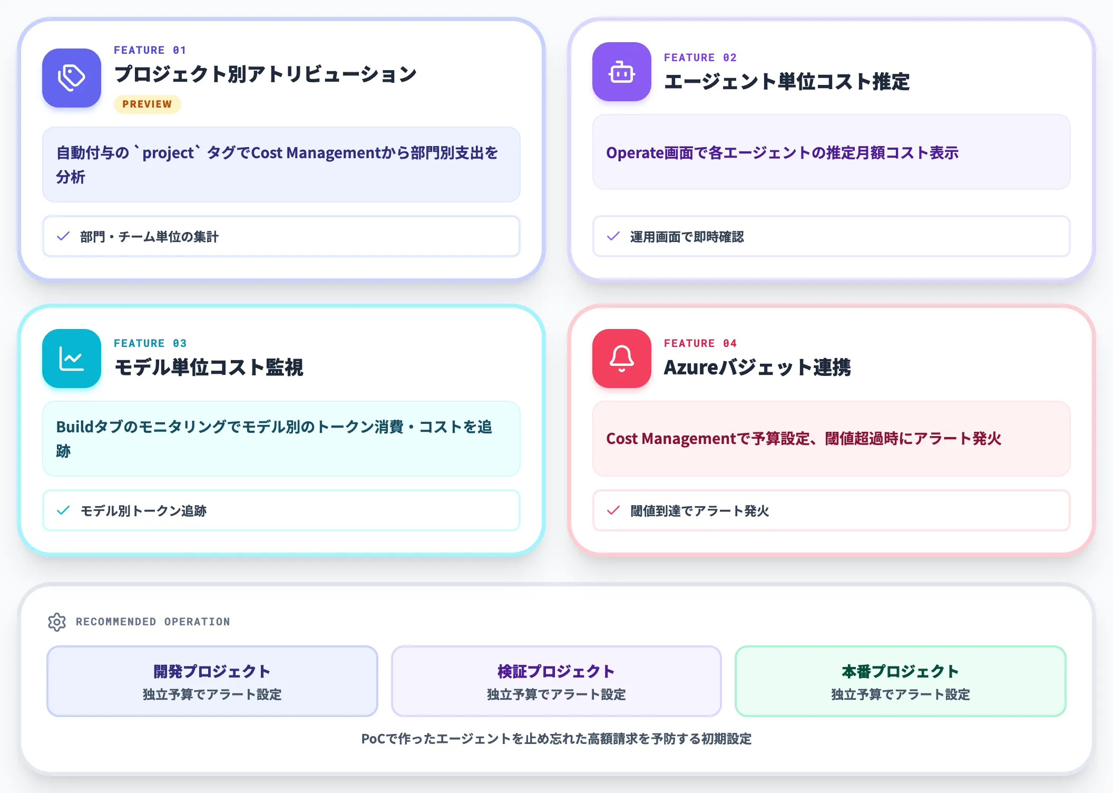Image resolution: width=1113 pixels, height=793 pixels.
Task: Click the bell icon for Feature 04
Action: 622,359
